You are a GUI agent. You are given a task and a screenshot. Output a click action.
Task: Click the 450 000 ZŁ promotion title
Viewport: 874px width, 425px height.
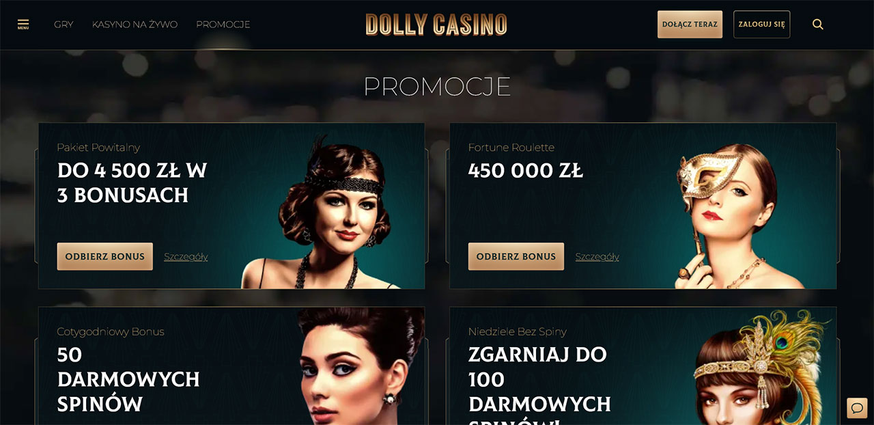tap(526, 171)
